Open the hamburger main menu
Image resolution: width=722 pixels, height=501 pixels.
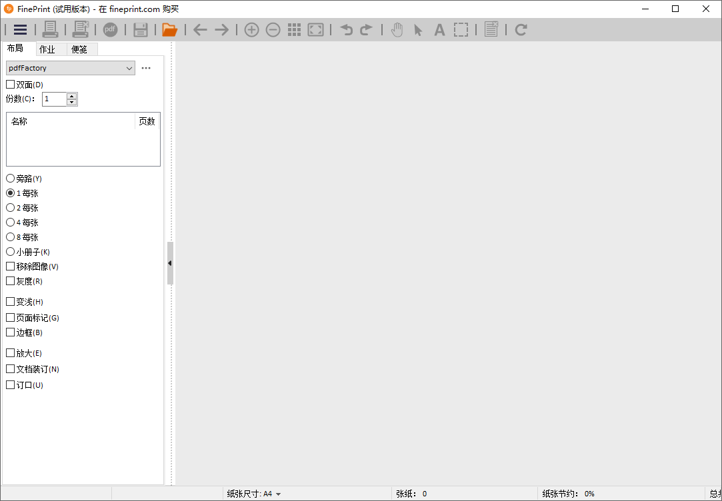(20, 29)
